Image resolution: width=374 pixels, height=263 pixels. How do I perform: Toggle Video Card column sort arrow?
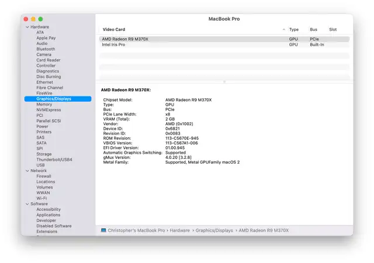click(283, 30)
